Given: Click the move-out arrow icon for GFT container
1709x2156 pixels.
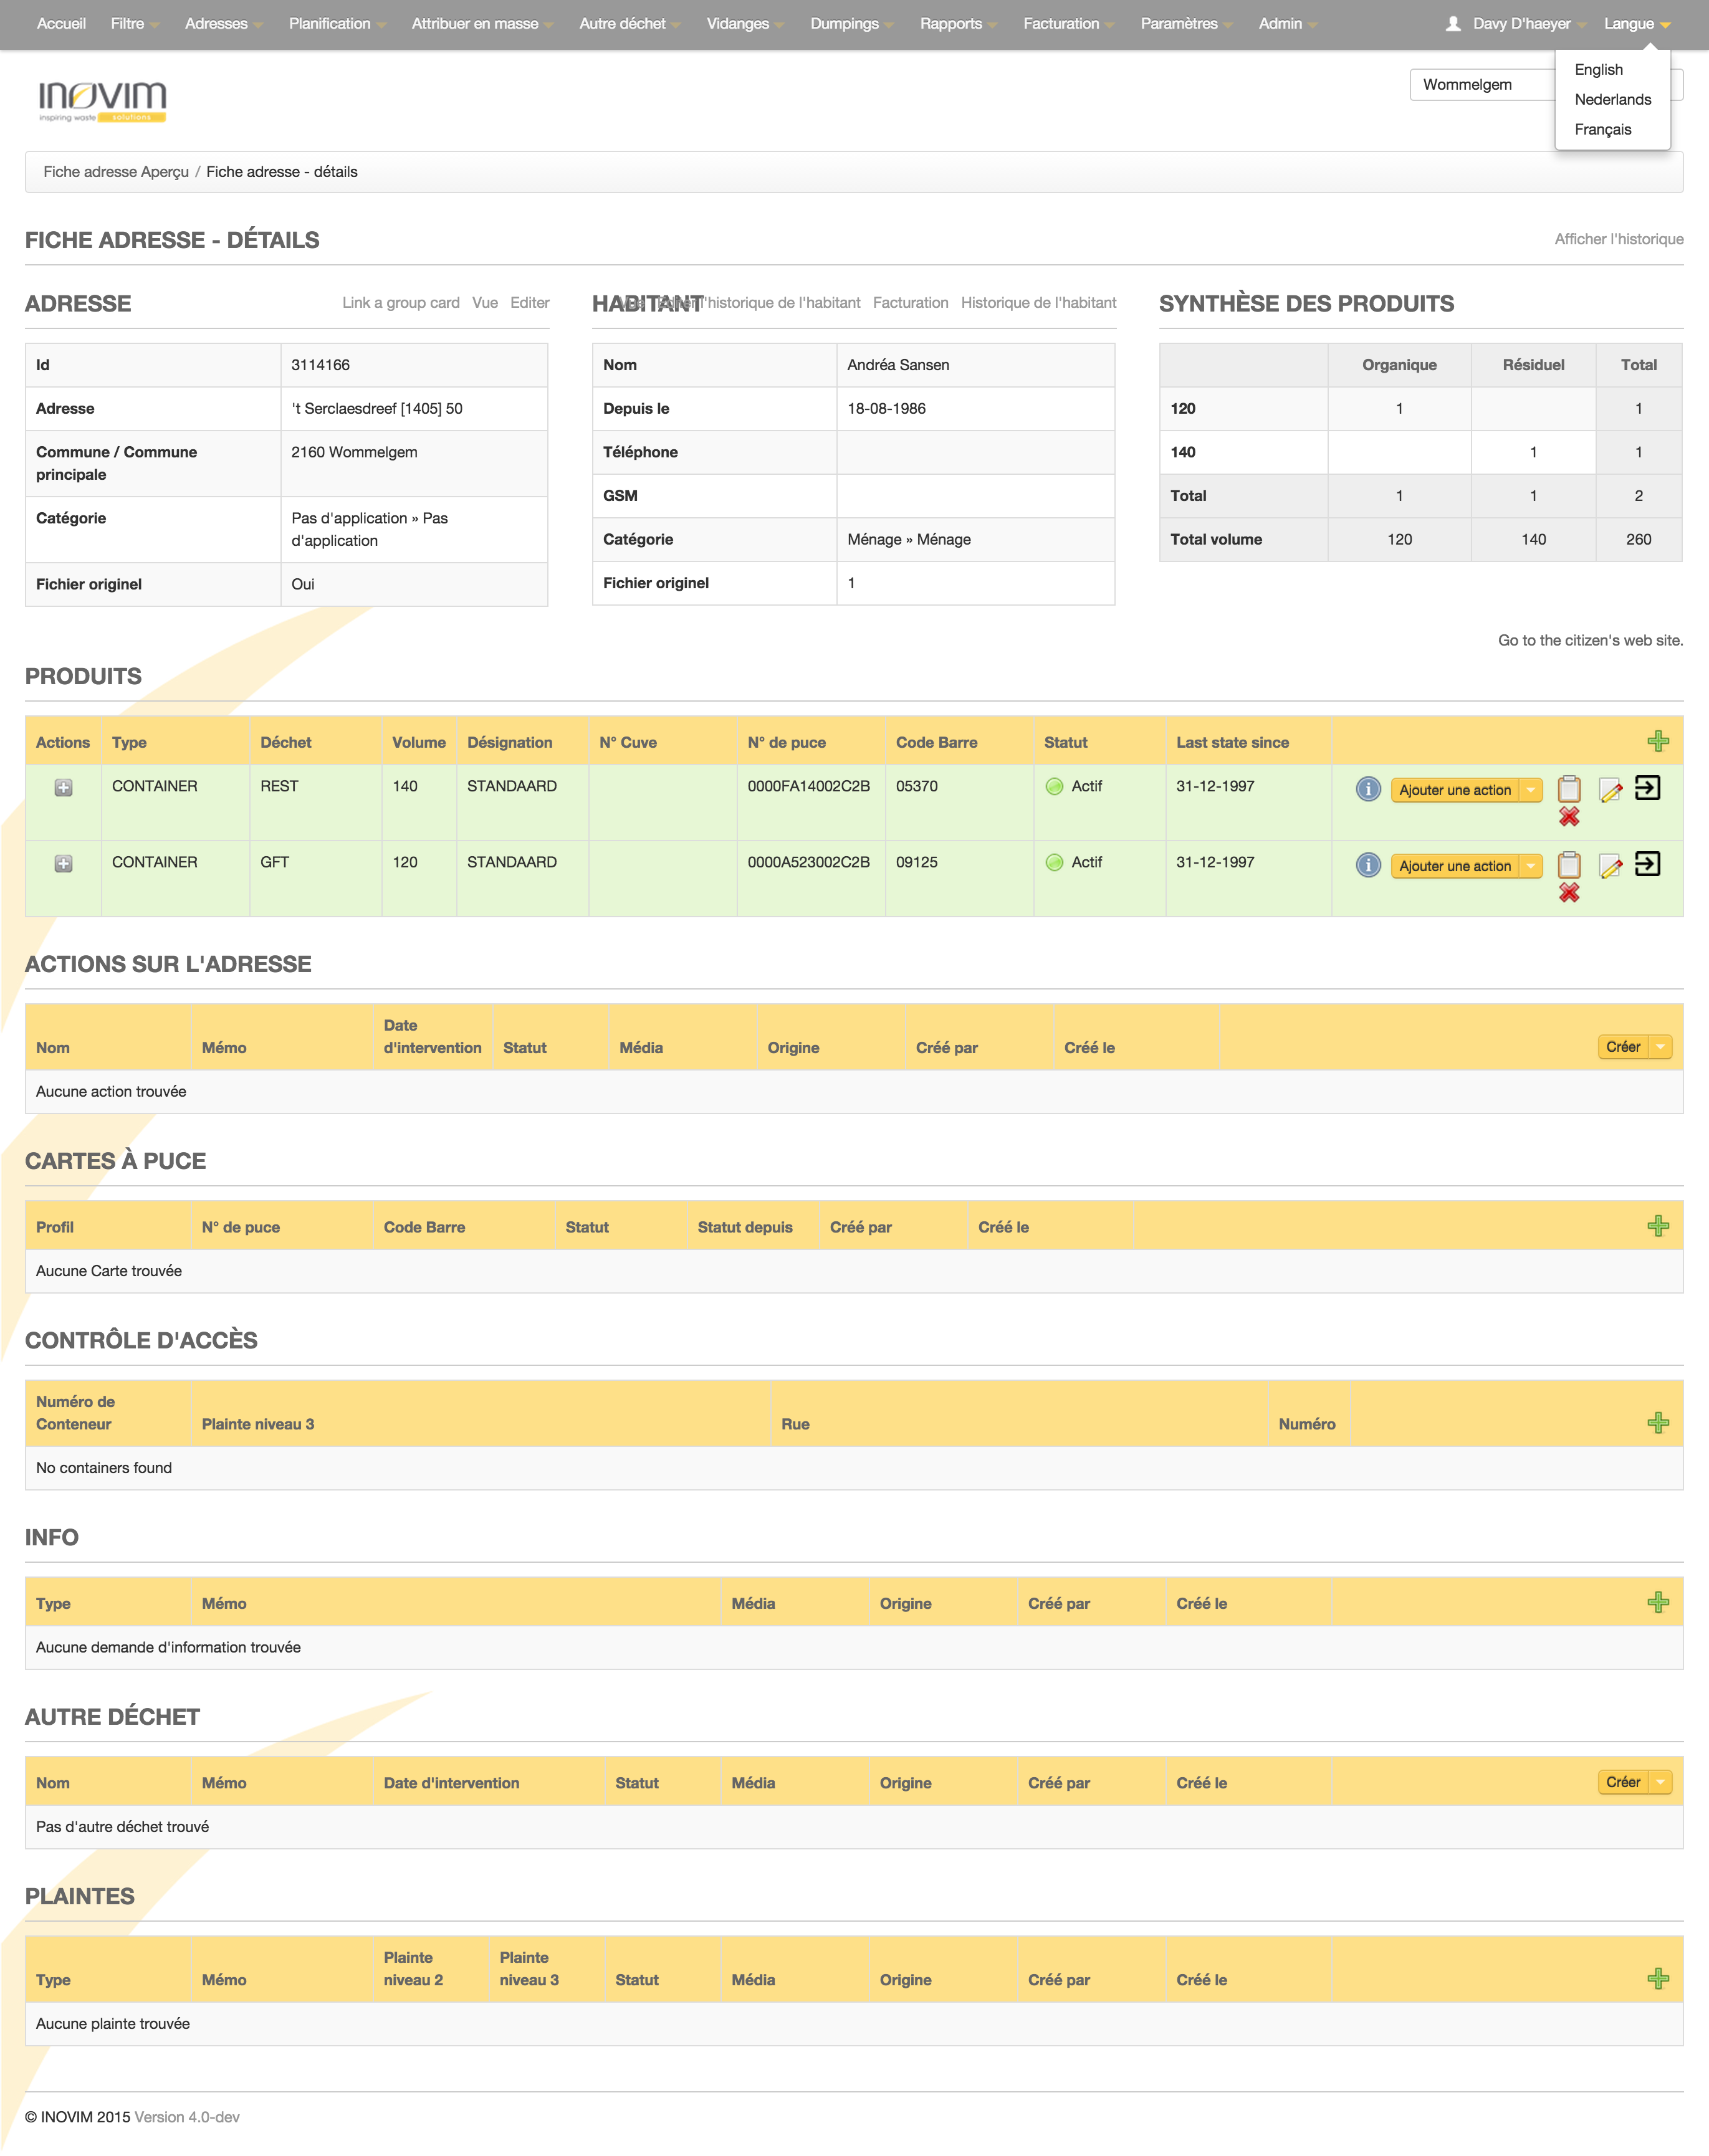Looking at the screenshot, I should [x=1647, y=864].
